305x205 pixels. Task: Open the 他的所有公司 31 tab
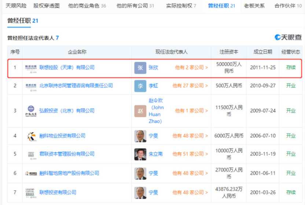click(x=135, y=6)
